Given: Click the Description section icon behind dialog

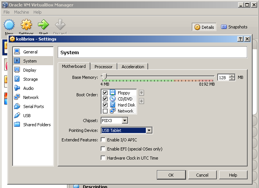Looking at the screenshot, I should pos(76,186).
